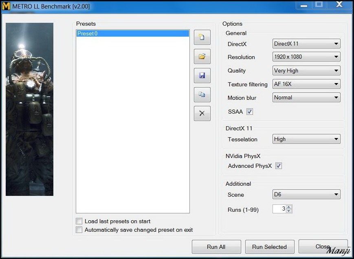This screenshot has height=259, width=354.
Task: Click the Run Selected button
Action: pyautogui.click(x=270, y=247)
